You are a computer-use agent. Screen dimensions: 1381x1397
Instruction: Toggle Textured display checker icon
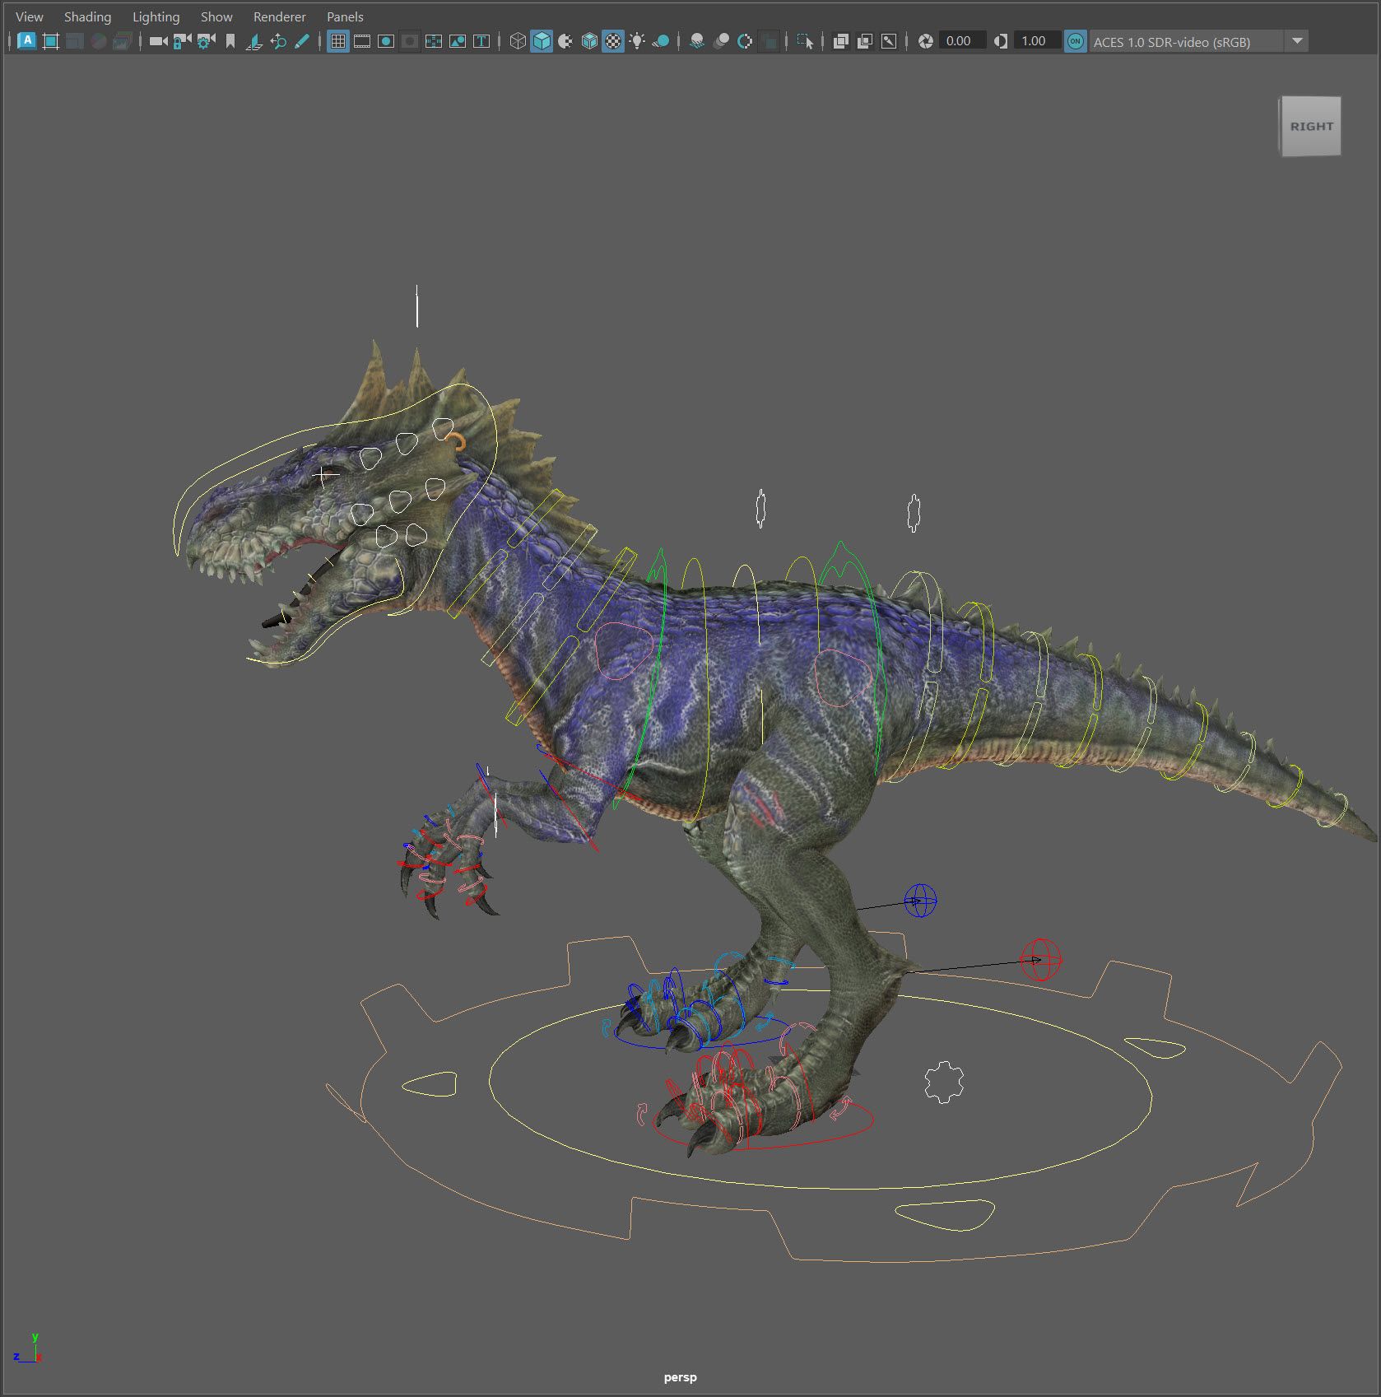(x=613, y=41)
